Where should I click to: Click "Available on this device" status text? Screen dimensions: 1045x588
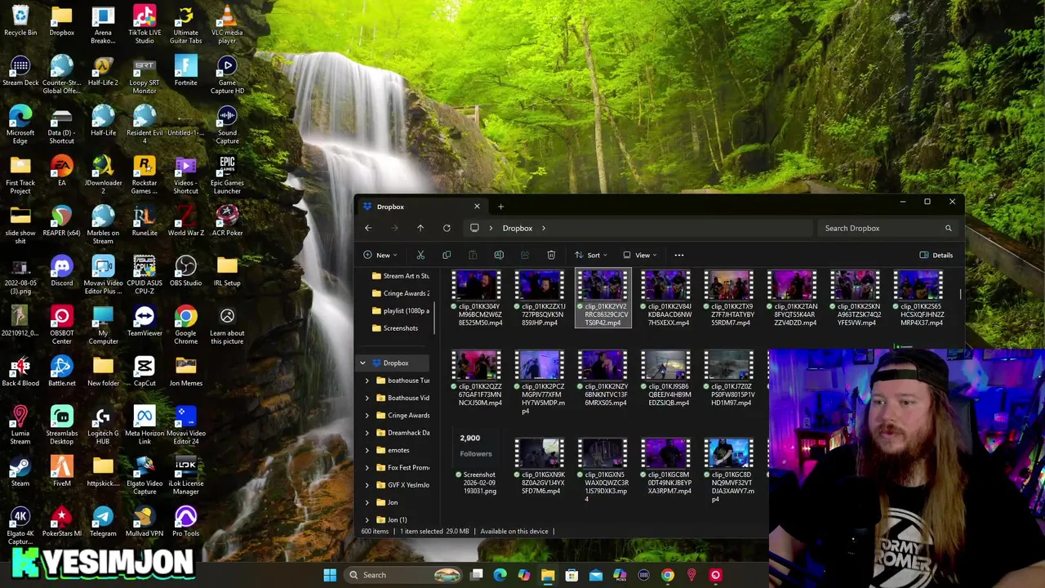tap(514, 531)
